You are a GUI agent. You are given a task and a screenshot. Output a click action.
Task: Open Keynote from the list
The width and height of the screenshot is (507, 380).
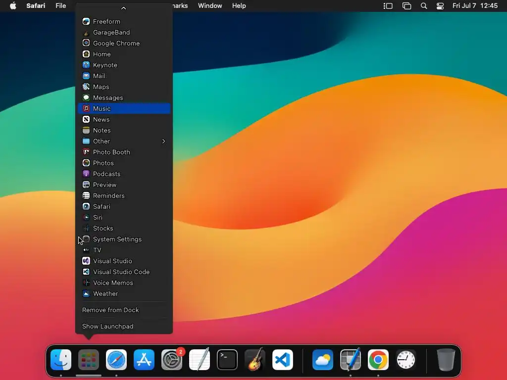[124, 65]
